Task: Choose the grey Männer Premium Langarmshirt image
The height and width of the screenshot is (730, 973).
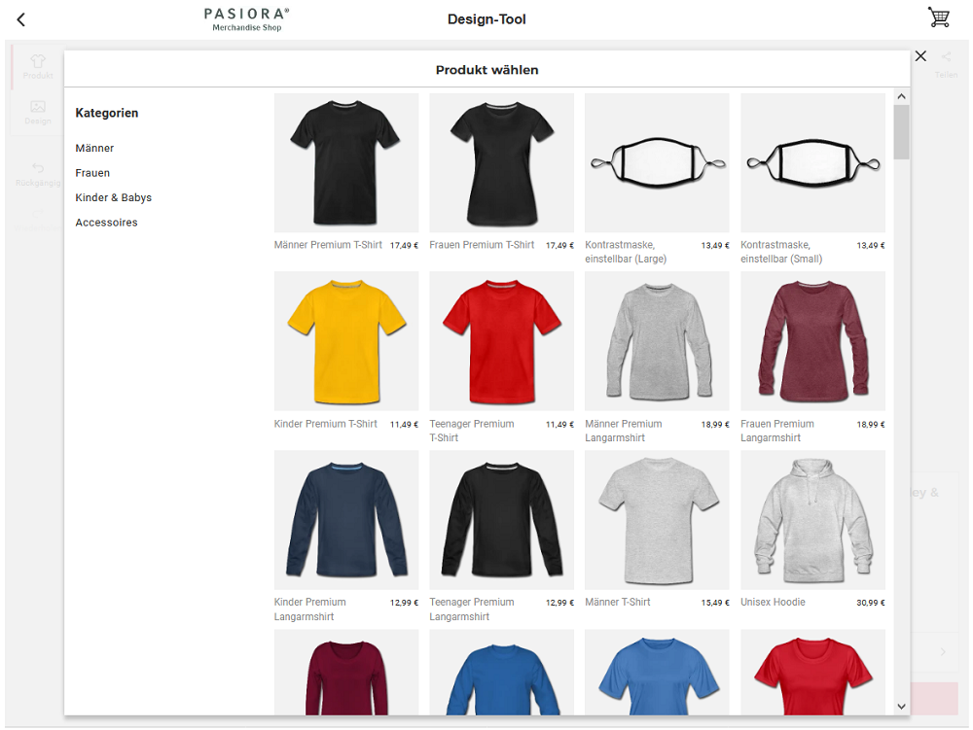Action: [657, 341]
